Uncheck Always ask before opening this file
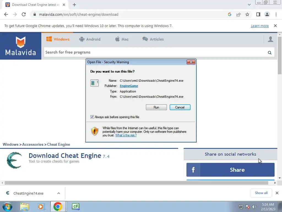282x212 pixels. pos(92,117)
